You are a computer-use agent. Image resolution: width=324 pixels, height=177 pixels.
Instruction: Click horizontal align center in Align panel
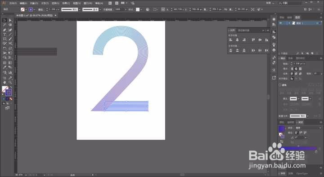(237, 40)
